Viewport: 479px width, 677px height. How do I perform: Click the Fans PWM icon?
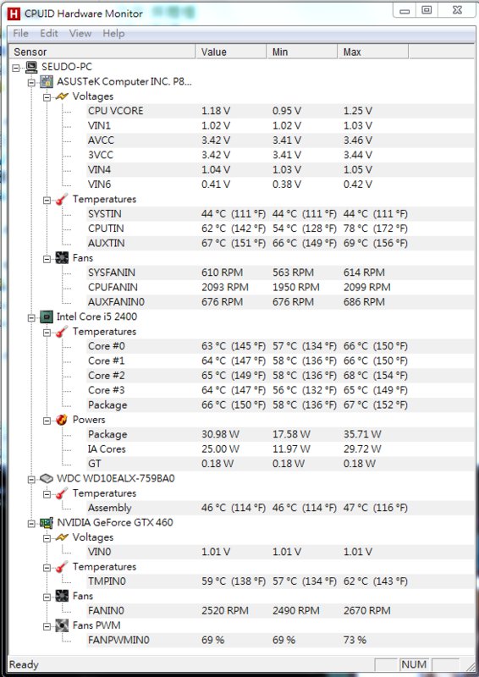(62, 625)
